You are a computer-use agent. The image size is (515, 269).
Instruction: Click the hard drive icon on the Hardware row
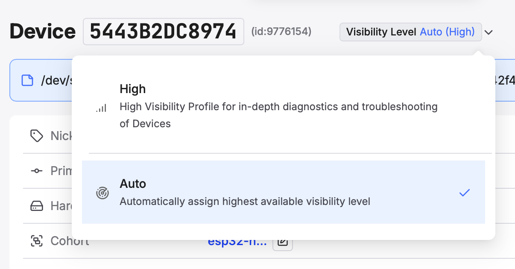click(36, 206)
